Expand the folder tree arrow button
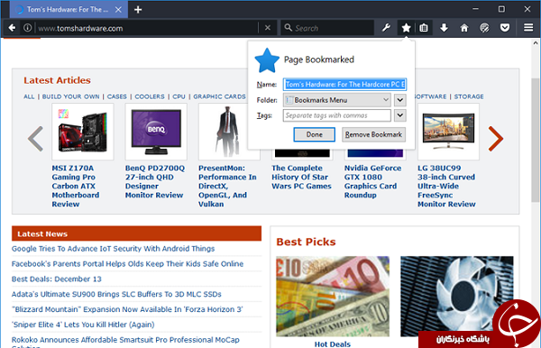 pyautogui.click(x=399, y=100)
